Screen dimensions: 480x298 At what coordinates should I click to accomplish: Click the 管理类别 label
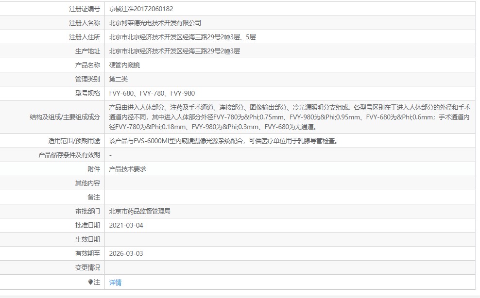coord(87,79)
